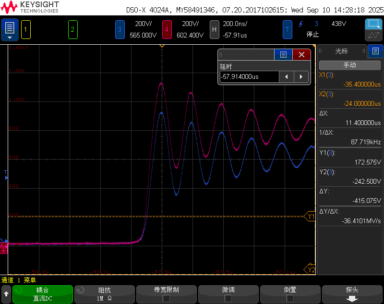Expand the 探头 probe submenu
384x304 pixels.
click(x=352, y=294)
